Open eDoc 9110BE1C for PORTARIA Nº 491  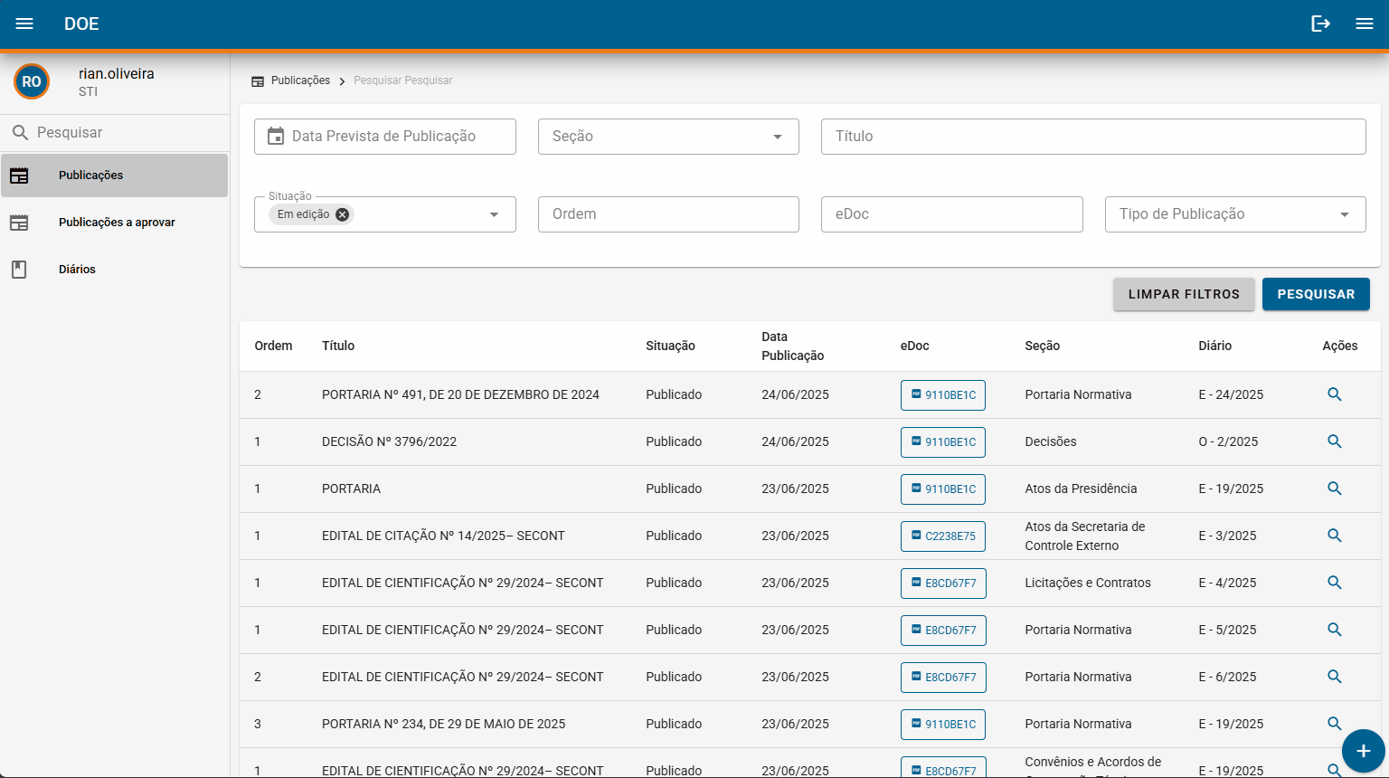(x=943, y=395)
